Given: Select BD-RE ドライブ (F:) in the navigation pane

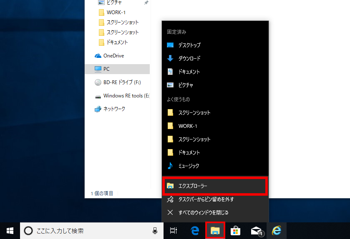Looking at the screenshot, I should 117,82.
